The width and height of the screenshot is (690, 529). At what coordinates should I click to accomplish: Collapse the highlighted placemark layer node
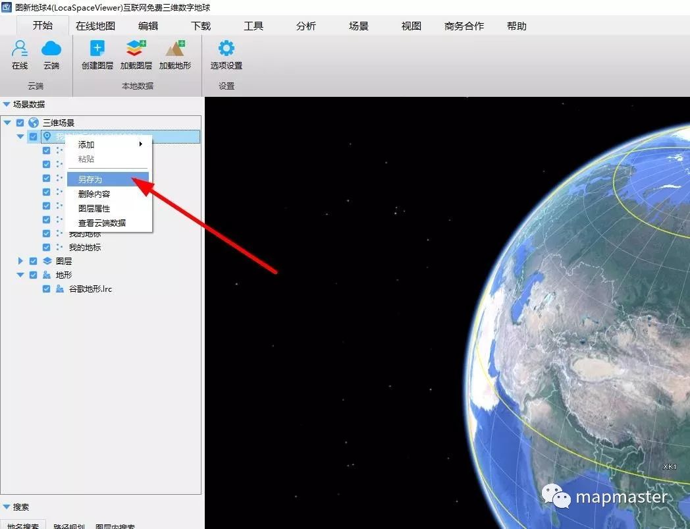(x=20, y=136)
